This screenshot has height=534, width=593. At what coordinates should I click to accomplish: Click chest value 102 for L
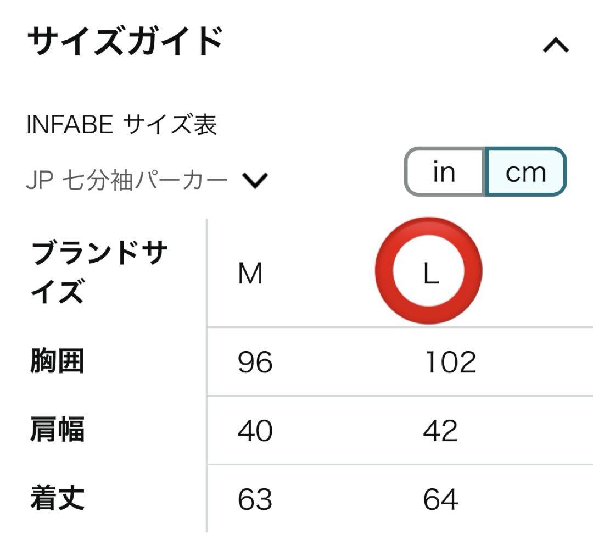click(x=450, y=362)
